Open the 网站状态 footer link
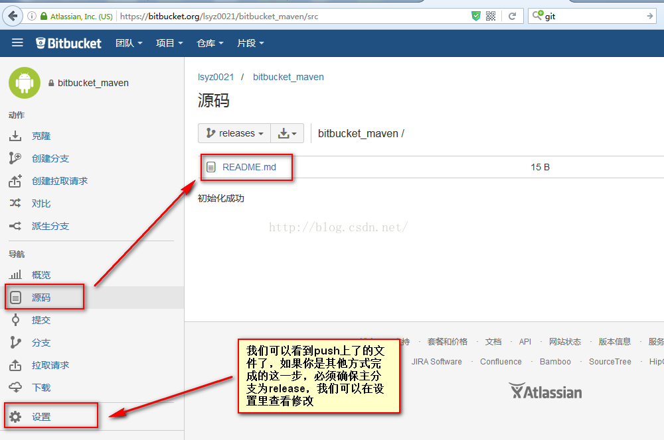This screenshot has width=664, height=440. click(565, 341)
